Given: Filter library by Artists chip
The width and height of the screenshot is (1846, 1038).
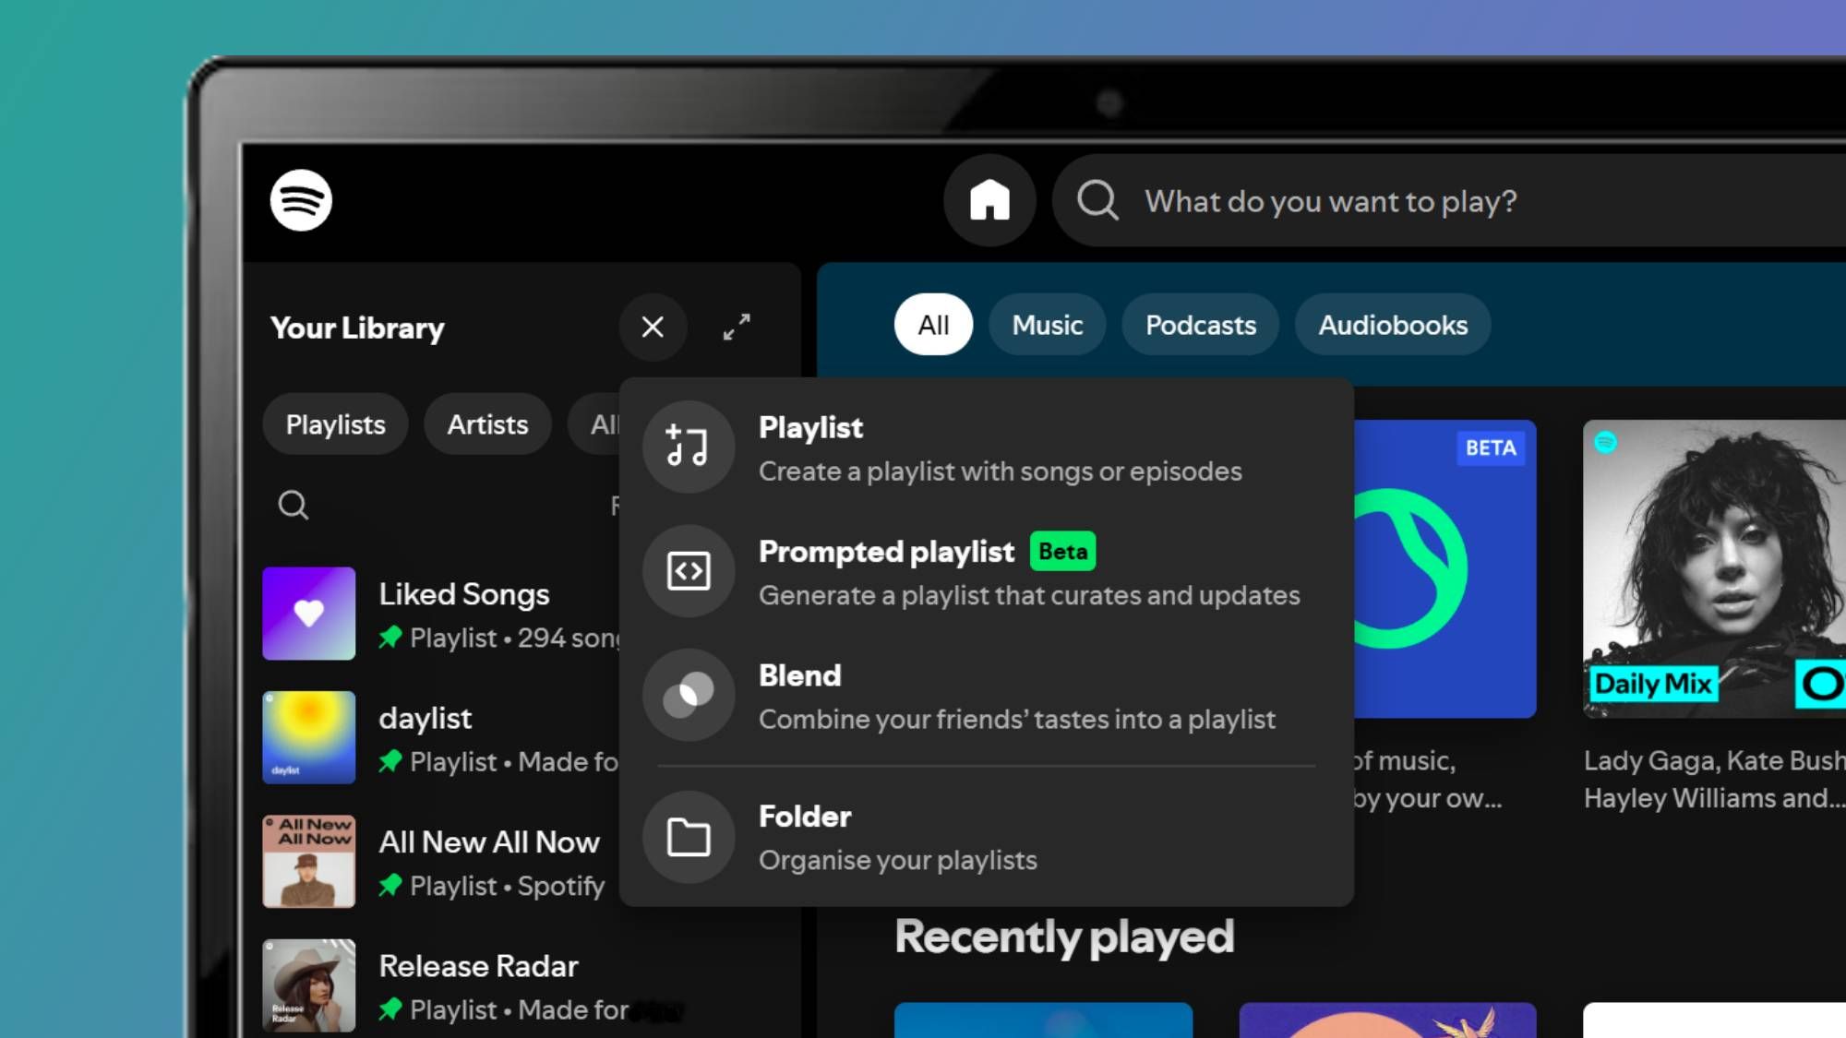Looking at the screenshot, I should pos(487,424).
